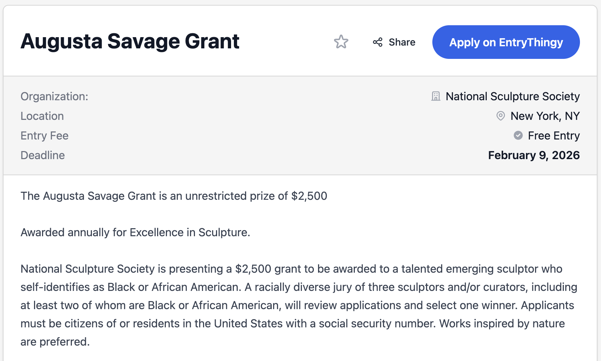
Task: Click the Share text label
Action: click(x=402, y=42)
